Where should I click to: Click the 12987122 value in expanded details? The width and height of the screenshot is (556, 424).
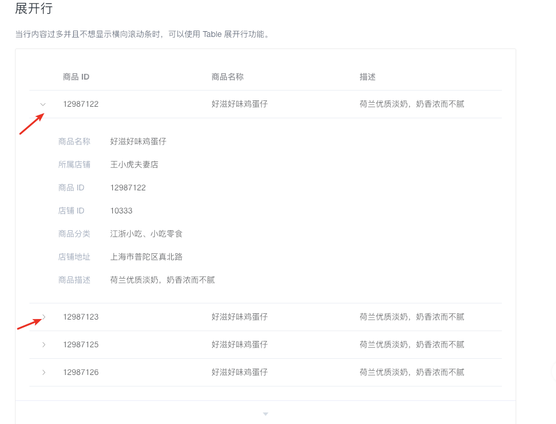point(128,187)
